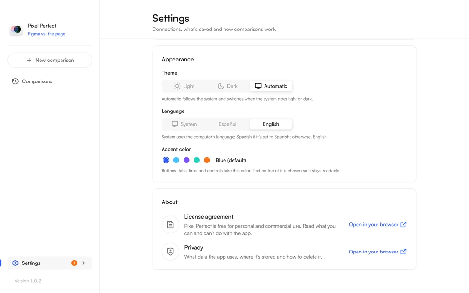
Task: Select English language option
Action: click(271, 124)
